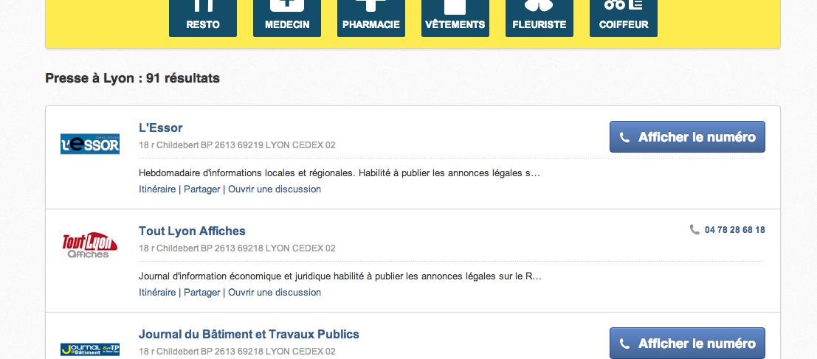Show the phone number for L'Essor
The image size is (817, 359).
[687, 137]
